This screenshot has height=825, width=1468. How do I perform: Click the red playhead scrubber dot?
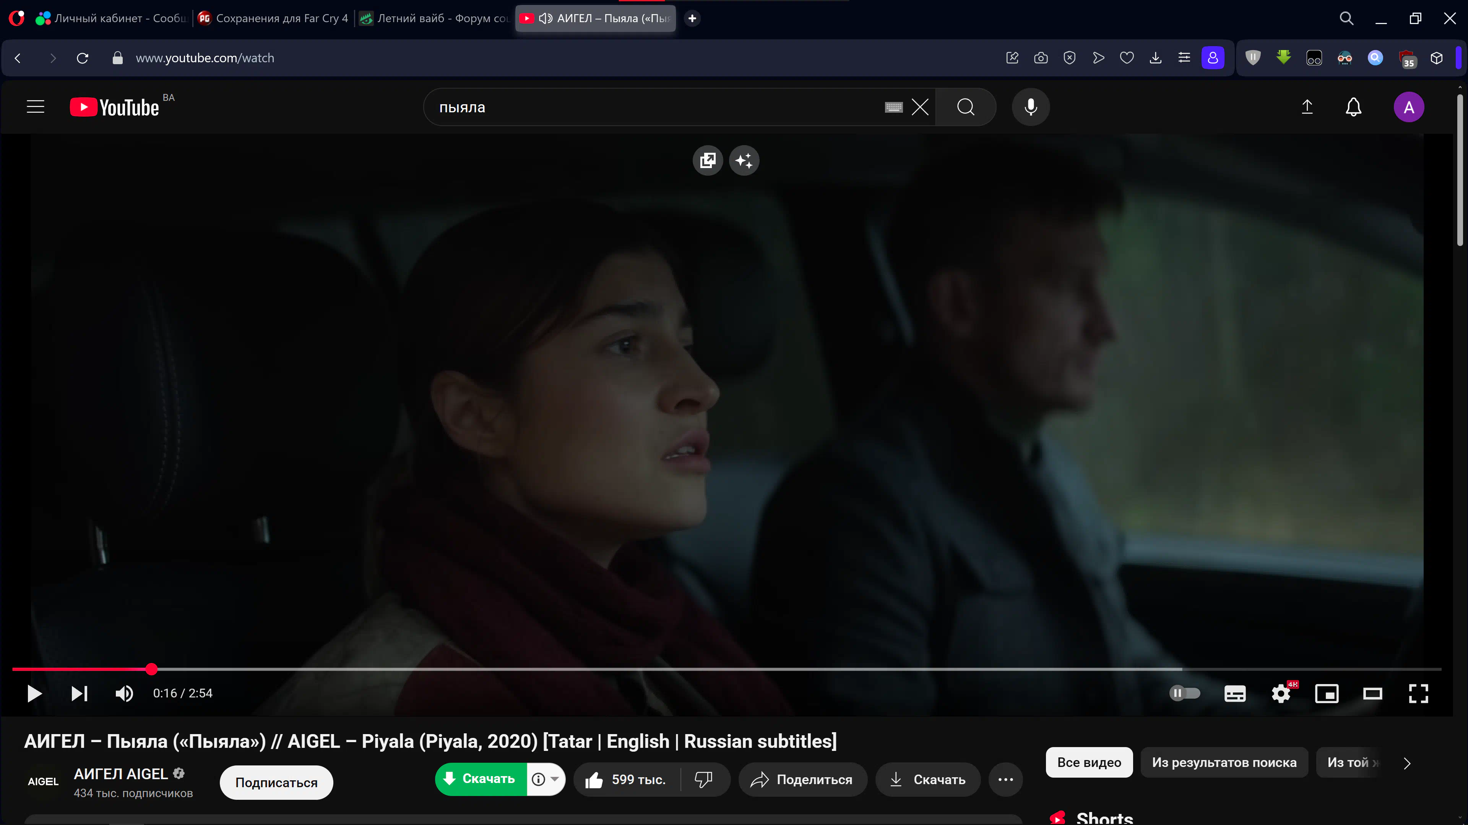coord(151,669)
